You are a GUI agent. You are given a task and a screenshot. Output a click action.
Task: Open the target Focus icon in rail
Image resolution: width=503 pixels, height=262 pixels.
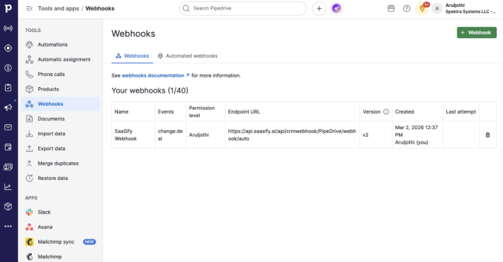(8, 48)
